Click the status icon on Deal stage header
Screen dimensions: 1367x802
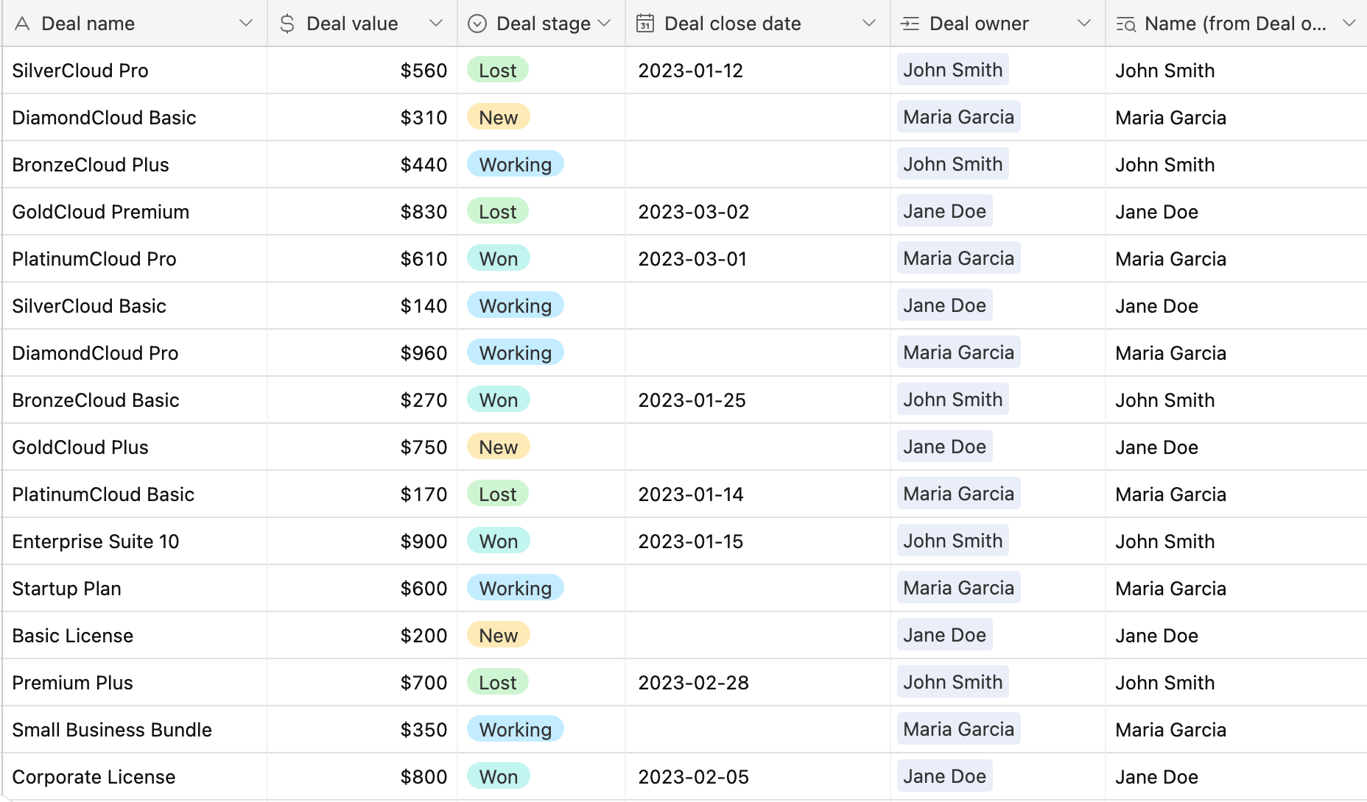point(477,23)
